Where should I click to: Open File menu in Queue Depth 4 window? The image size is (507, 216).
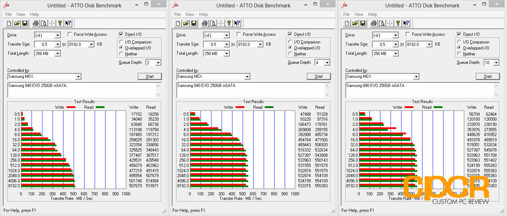(x=177, y=14)
